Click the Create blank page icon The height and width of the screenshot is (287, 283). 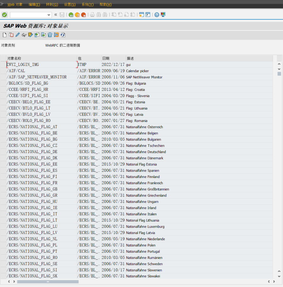(x=5, y=35)
